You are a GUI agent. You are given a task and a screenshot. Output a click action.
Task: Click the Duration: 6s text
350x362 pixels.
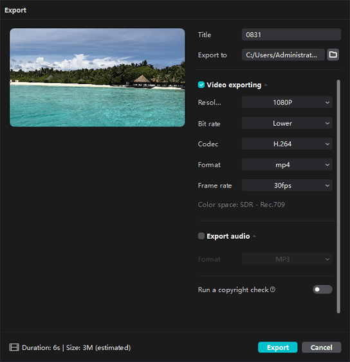coord(41,347)
